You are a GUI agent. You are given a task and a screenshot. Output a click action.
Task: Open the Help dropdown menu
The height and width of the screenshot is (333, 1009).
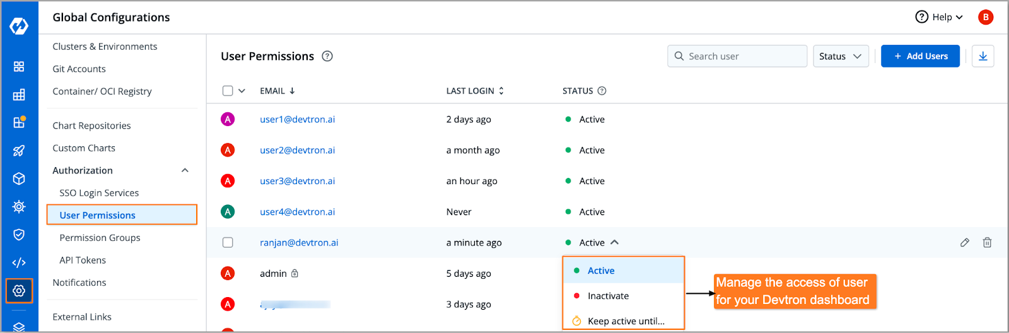point(939,17)
